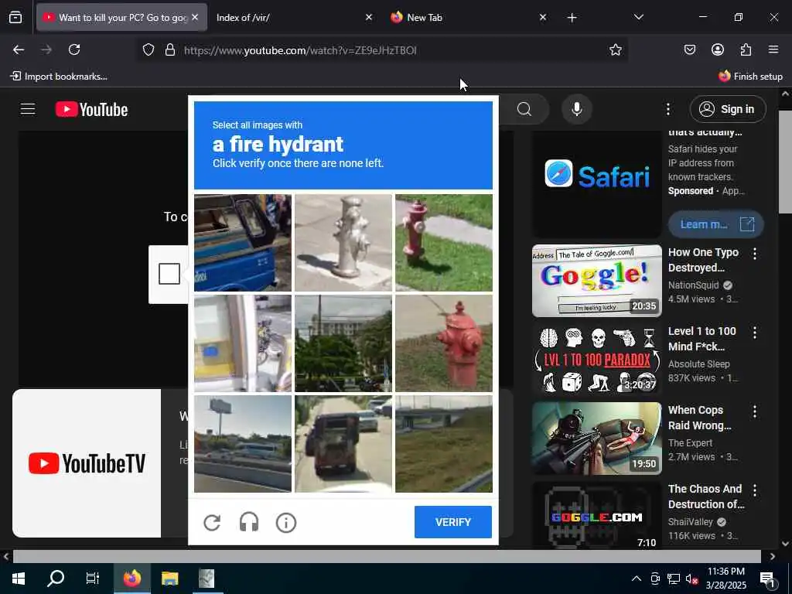Select the silver fire hydrant image

coord(343,243)
